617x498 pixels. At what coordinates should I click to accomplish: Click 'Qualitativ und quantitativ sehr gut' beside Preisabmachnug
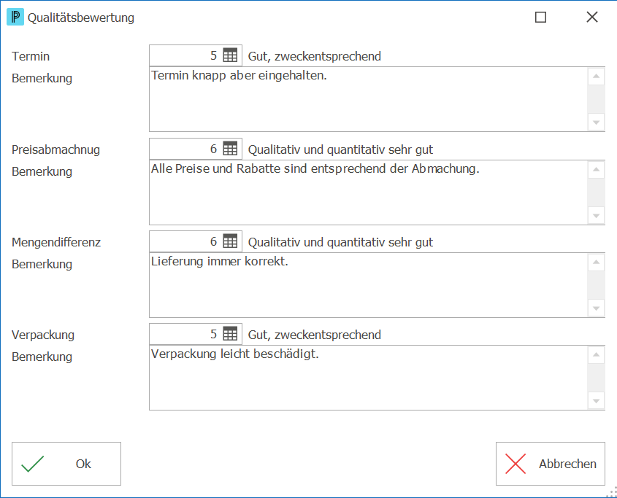pyautogui.click(x=340, y=149)
